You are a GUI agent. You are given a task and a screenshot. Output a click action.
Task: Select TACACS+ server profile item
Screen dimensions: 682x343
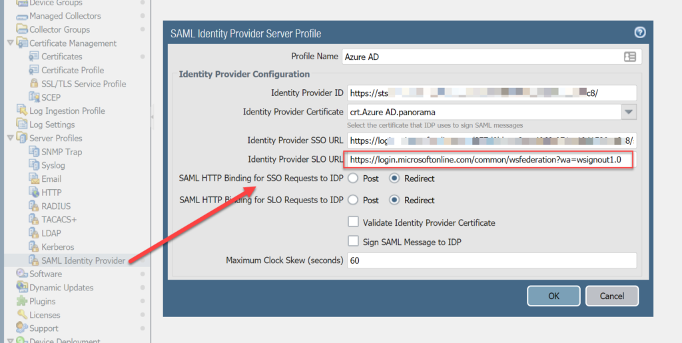[59, 220]
